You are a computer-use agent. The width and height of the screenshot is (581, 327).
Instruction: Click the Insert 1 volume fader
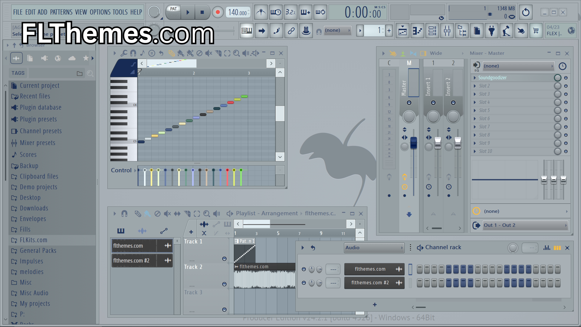438,143
